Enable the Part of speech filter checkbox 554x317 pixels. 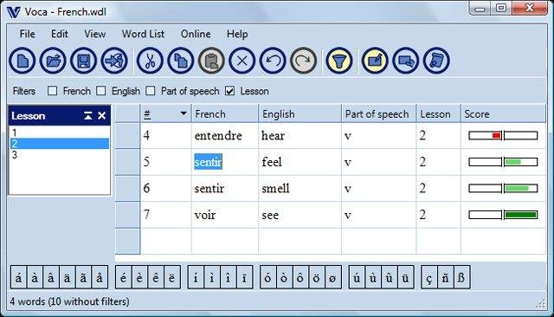[151, 91]
